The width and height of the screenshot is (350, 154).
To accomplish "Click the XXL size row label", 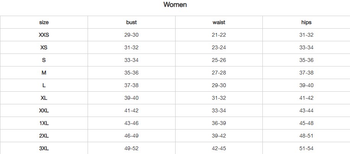I will point(44,111).
